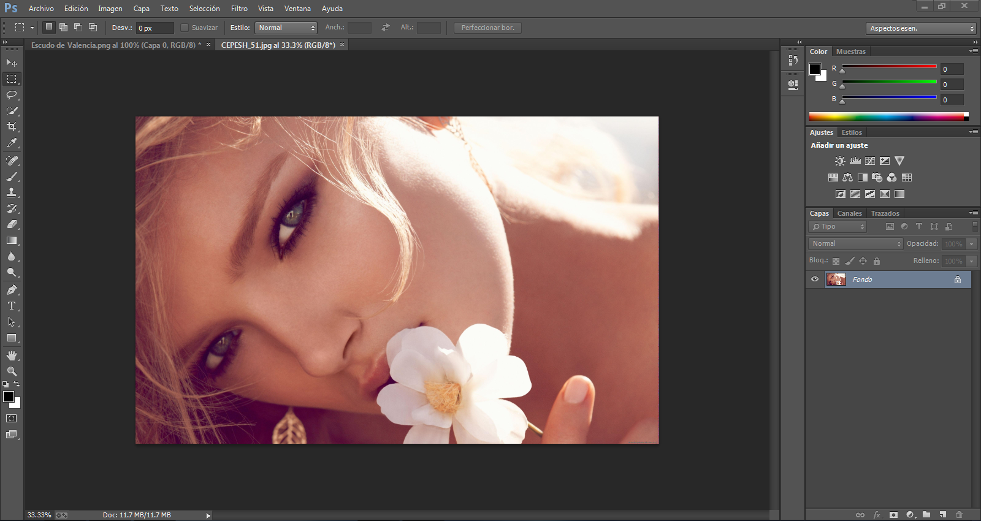Select the Clone Stamp tool
The image size is (981, 521).
click(x=12, y=192)
